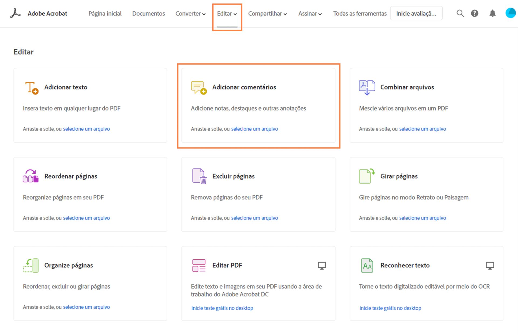
Task: Click the Adobe Acrobat logo icon
Action: 15,13
